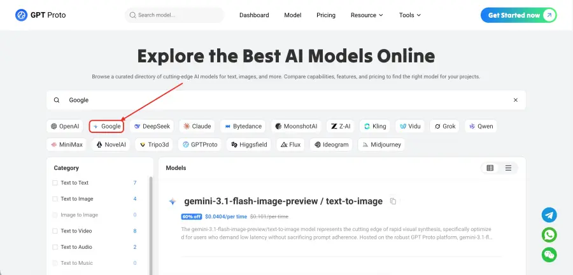Open Telegram contact button

pyautogui.click(x=549, y=215)
